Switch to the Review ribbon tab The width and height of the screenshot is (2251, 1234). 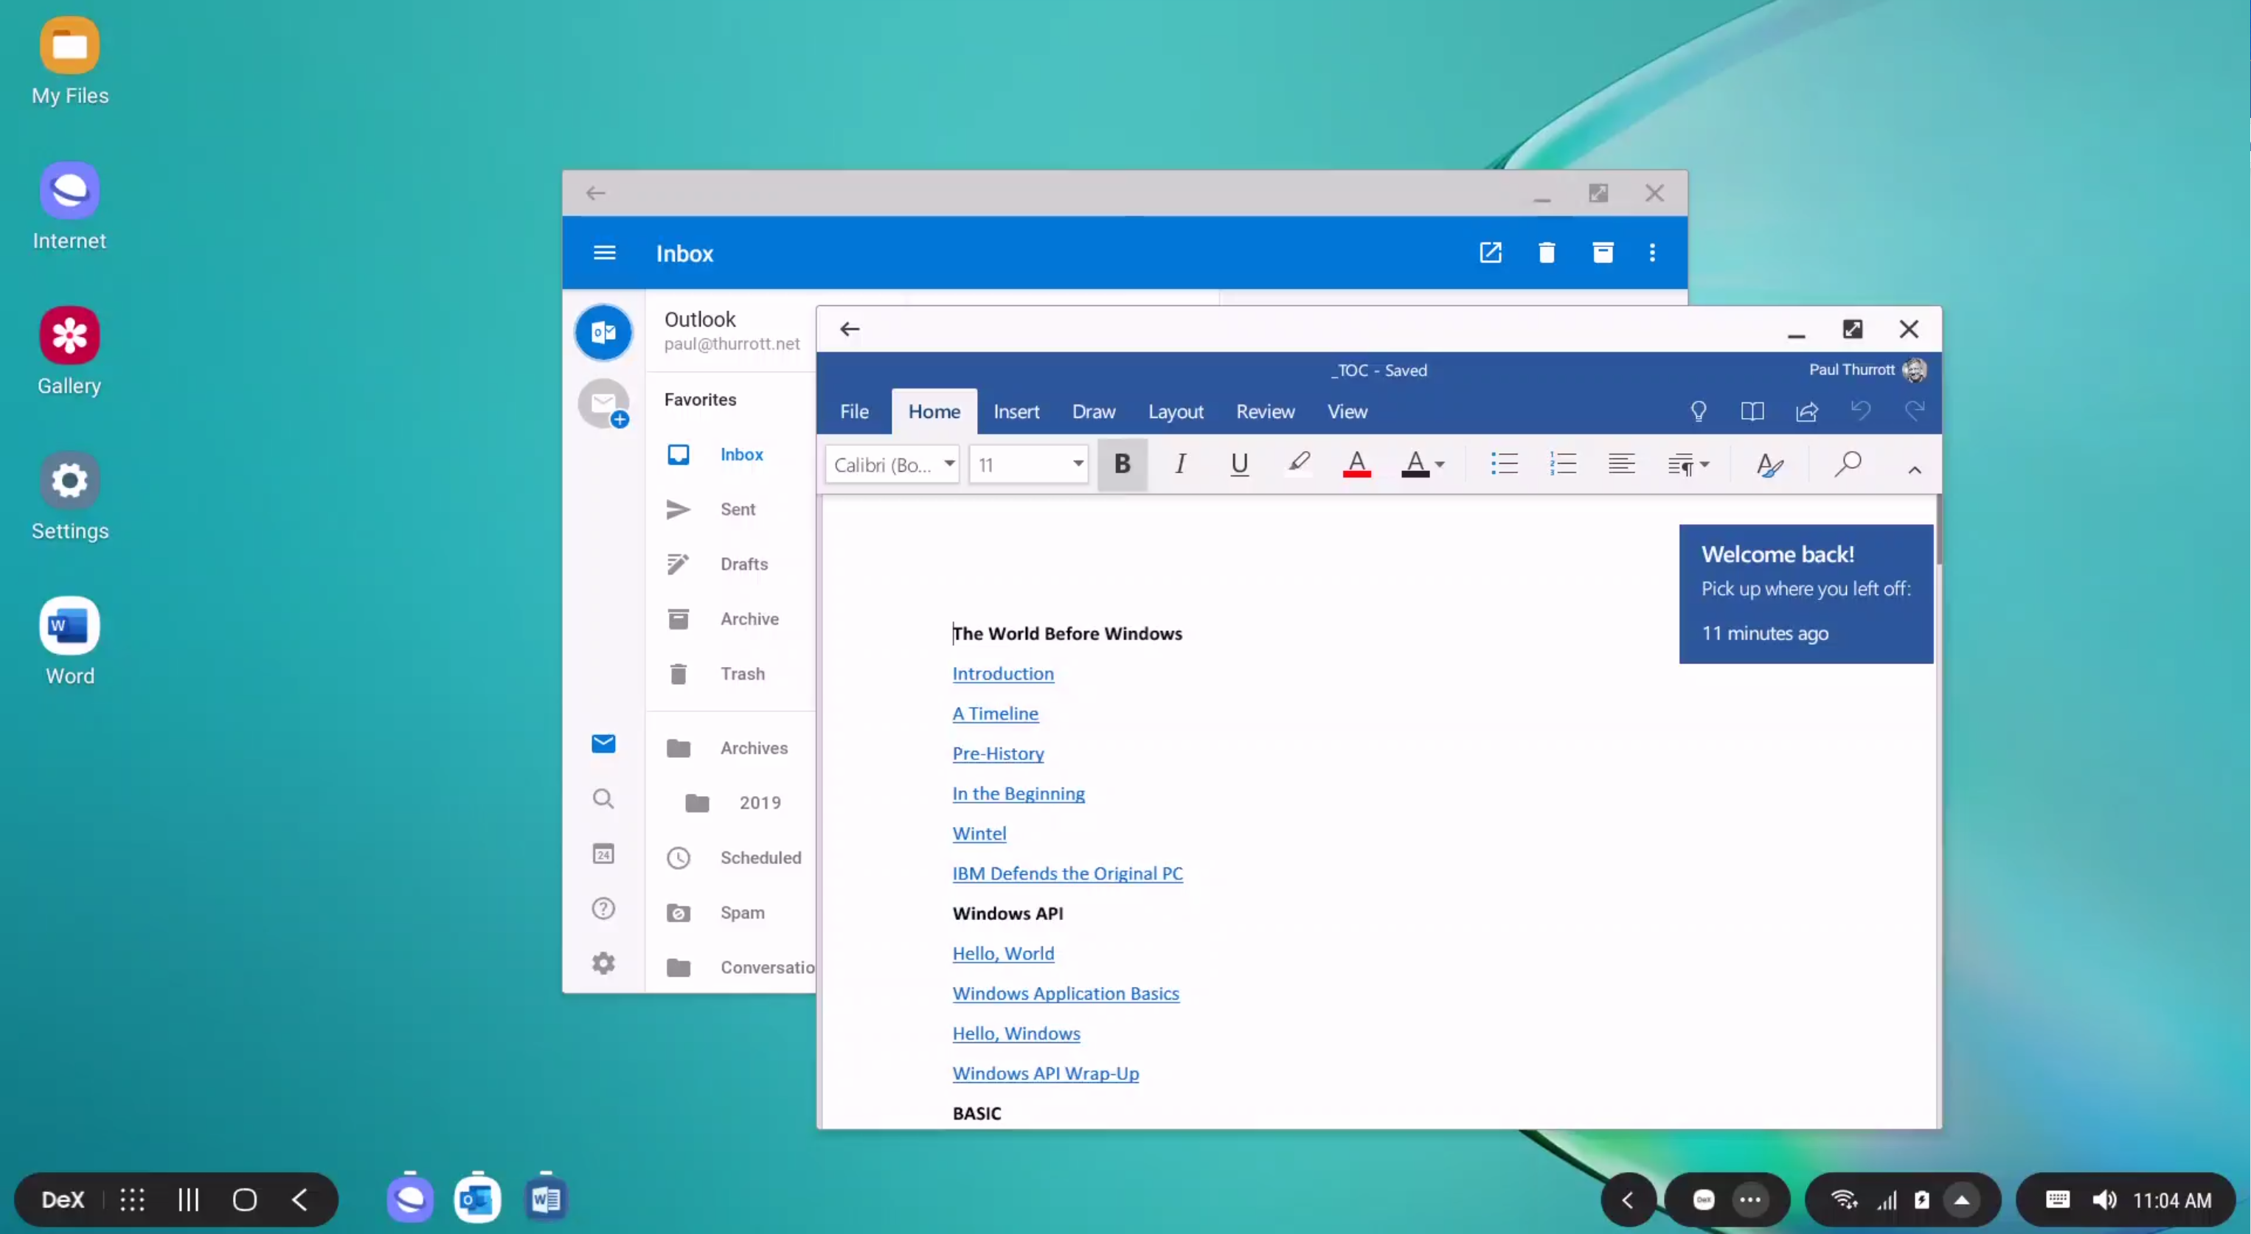point(1266,411)
